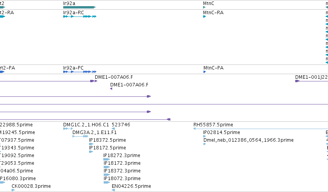Click the Ir92a gene label
The width and height of the screenshot is (328, 192).
pos(69,3)
